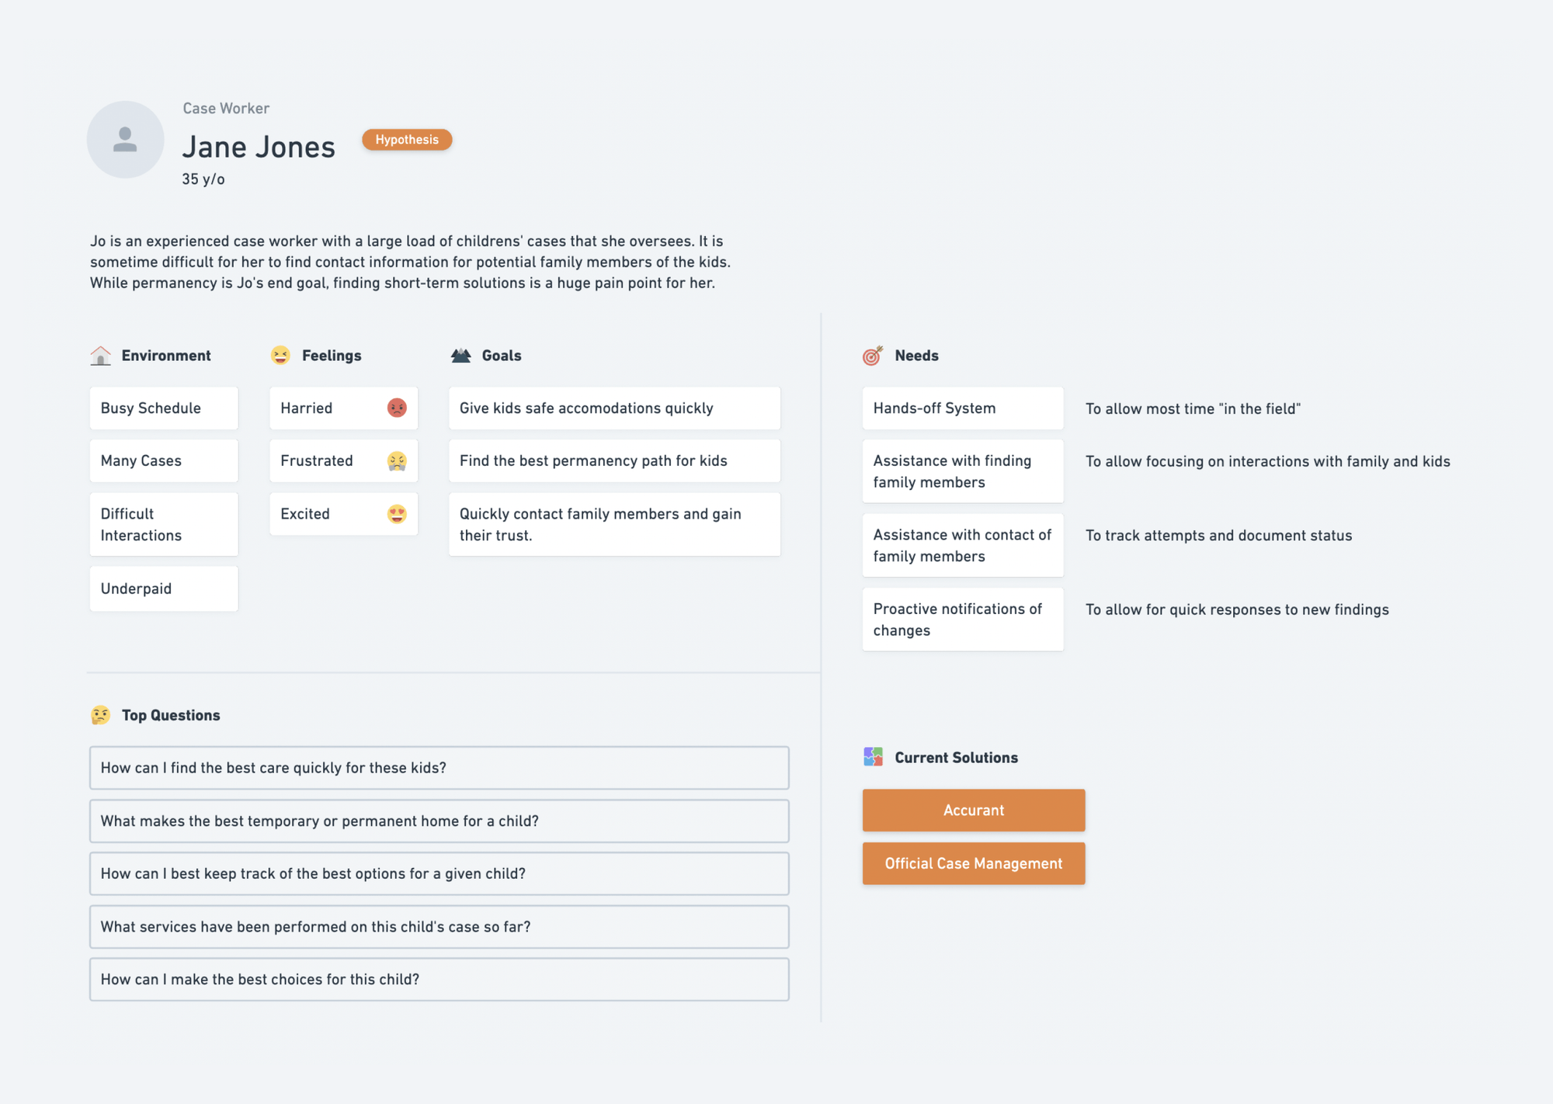Select the Busy Schedule environment card

pyautogui.click(x=164, y=408)
